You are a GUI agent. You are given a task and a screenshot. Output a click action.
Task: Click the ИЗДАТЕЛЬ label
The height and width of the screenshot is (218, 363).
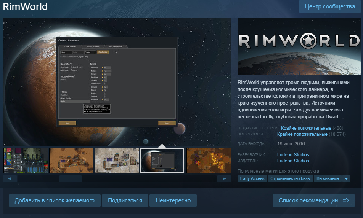248,161
